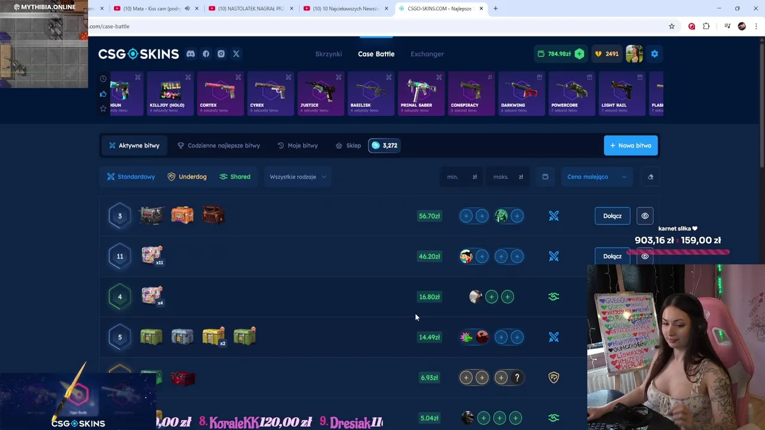This screenshot has width=765, height=430.
Task: Click the orange case in 3-round battle
Action: point(182,215)
